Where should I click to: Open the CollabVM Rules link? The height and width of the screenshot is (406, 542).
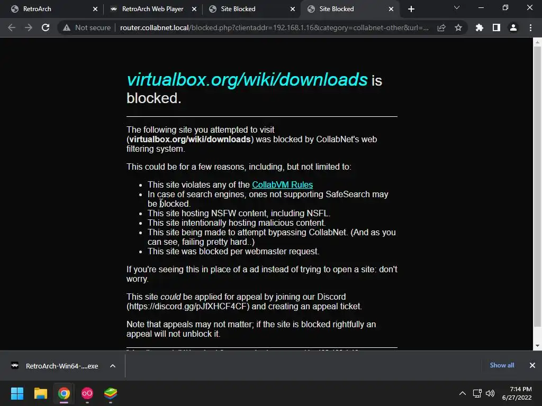[x=283, y=184]
